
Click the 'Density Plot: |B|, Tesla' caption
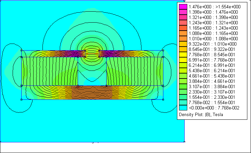tap(201, 115)
